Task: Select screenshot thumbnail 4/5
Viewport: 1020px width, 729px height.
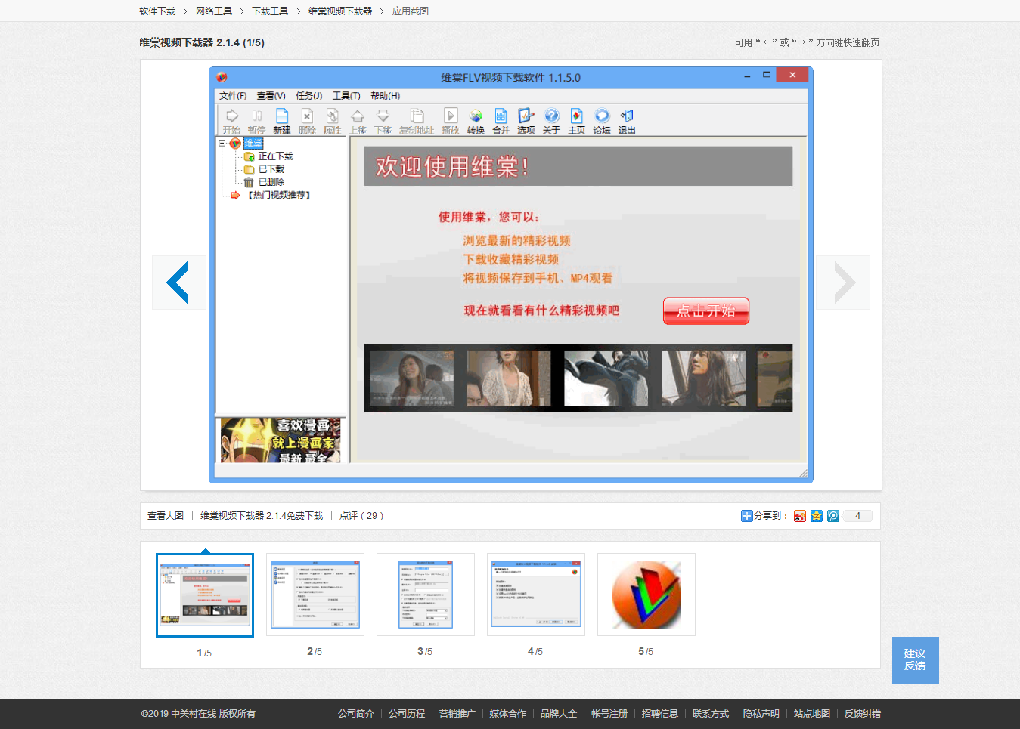Action: (x=536, y=595)
